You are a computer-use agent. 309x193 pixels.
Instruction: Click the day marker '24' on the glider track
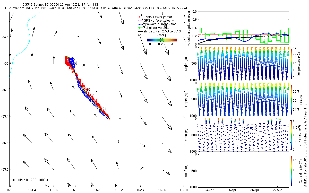coord(105,109)
